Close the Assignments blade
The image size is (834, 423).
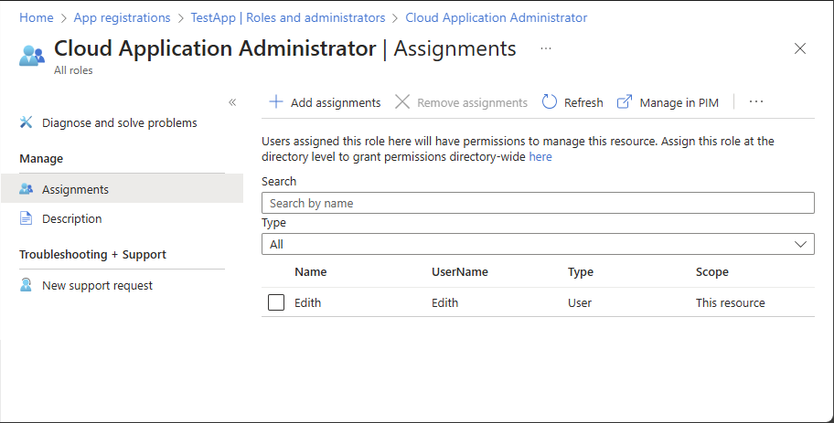click(800, 48)
